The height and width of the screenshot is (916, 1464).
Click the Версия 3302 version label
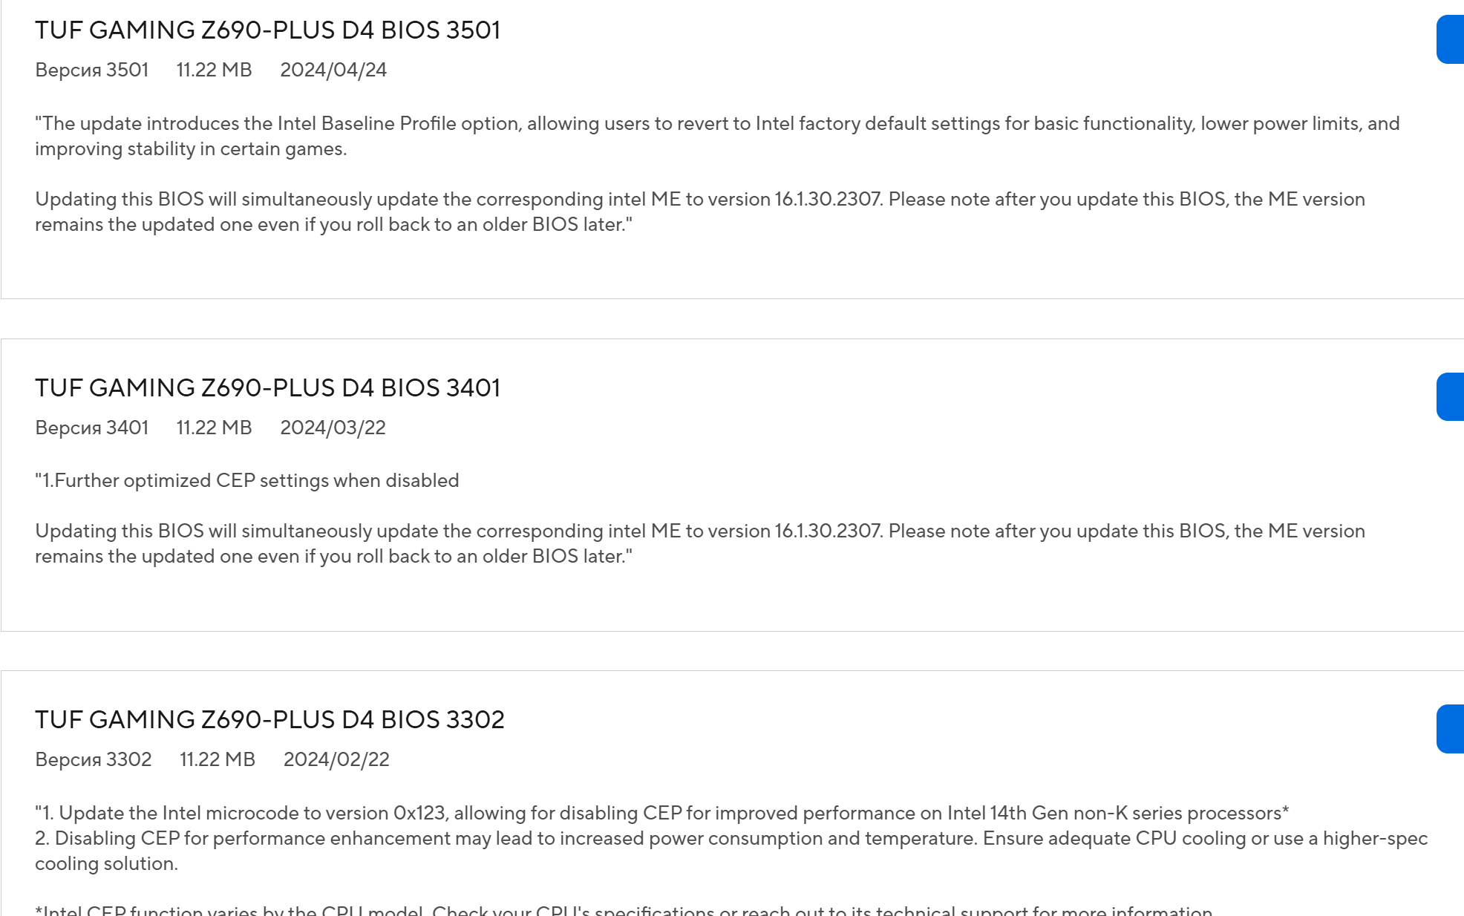point(94,759)
